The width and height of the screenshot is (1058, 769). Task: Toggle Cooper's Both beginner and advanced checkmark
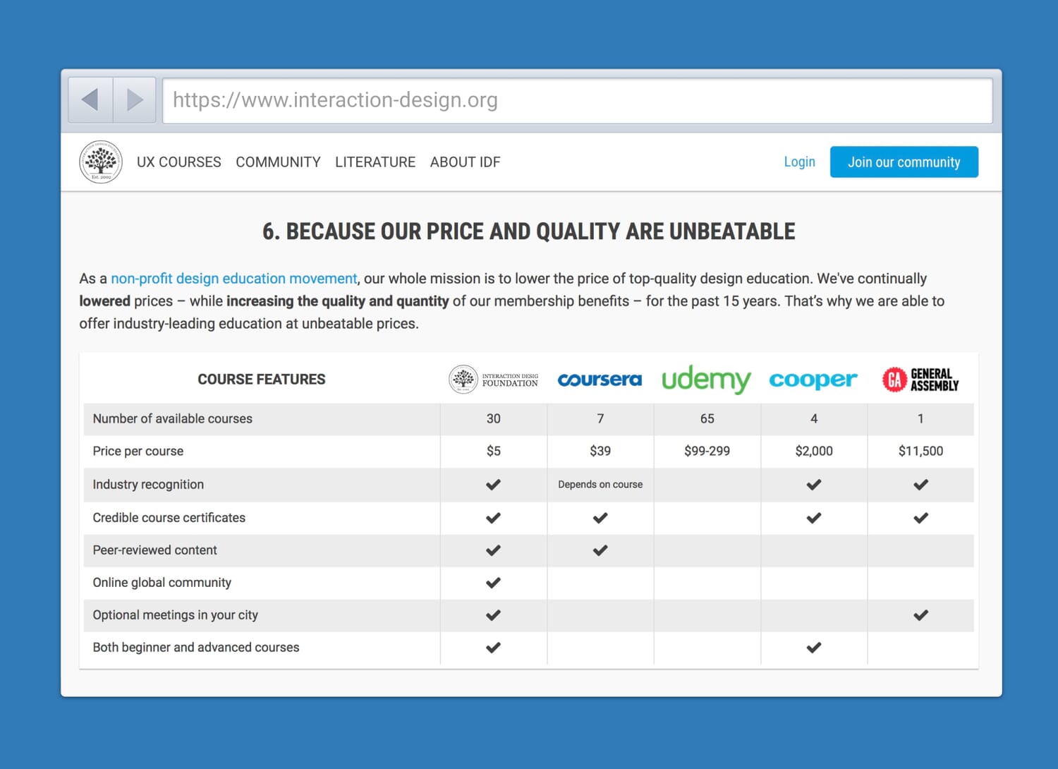tap(813, 647)
